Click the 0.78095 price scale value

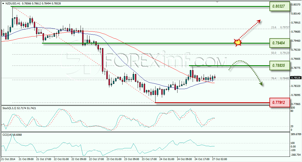click(296, 95)
